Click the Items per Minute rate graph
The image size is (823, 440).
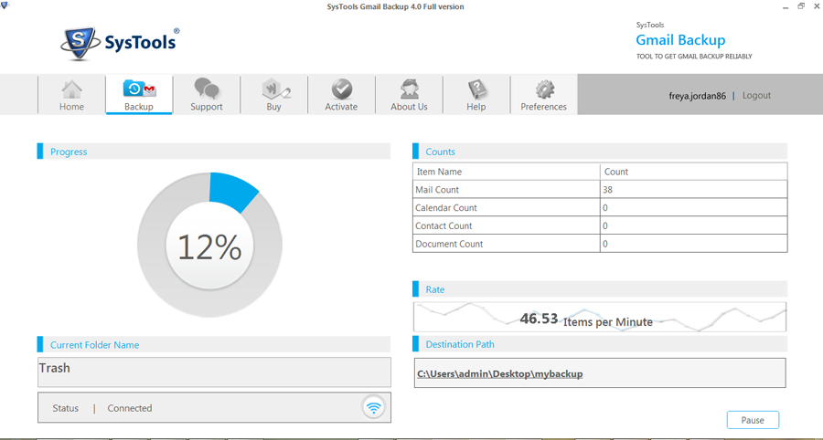pyautogui.click(x=600, y=317)
